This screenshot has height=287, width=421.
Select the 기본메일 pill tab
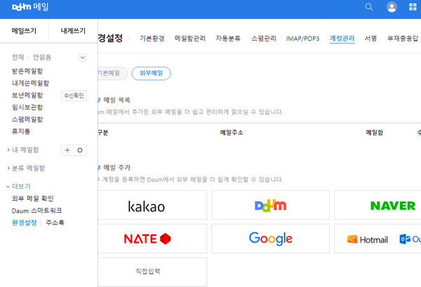[112, 73]
